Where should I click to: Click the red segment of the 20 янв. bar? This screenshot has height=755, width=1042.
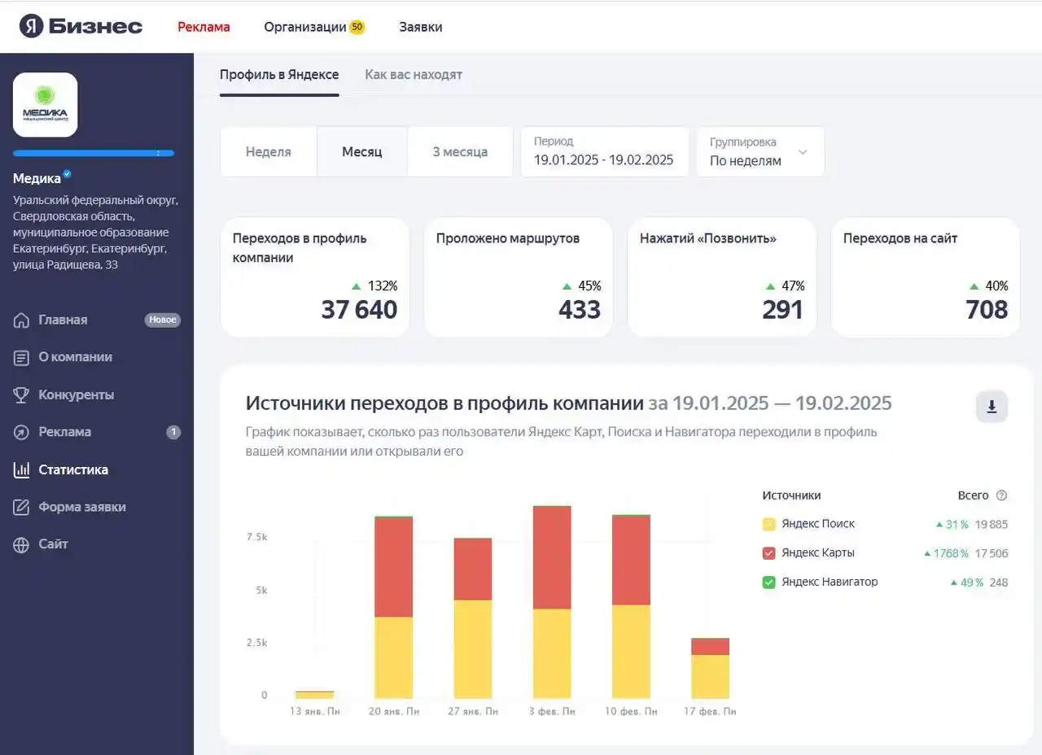click(x=393, y=567)
